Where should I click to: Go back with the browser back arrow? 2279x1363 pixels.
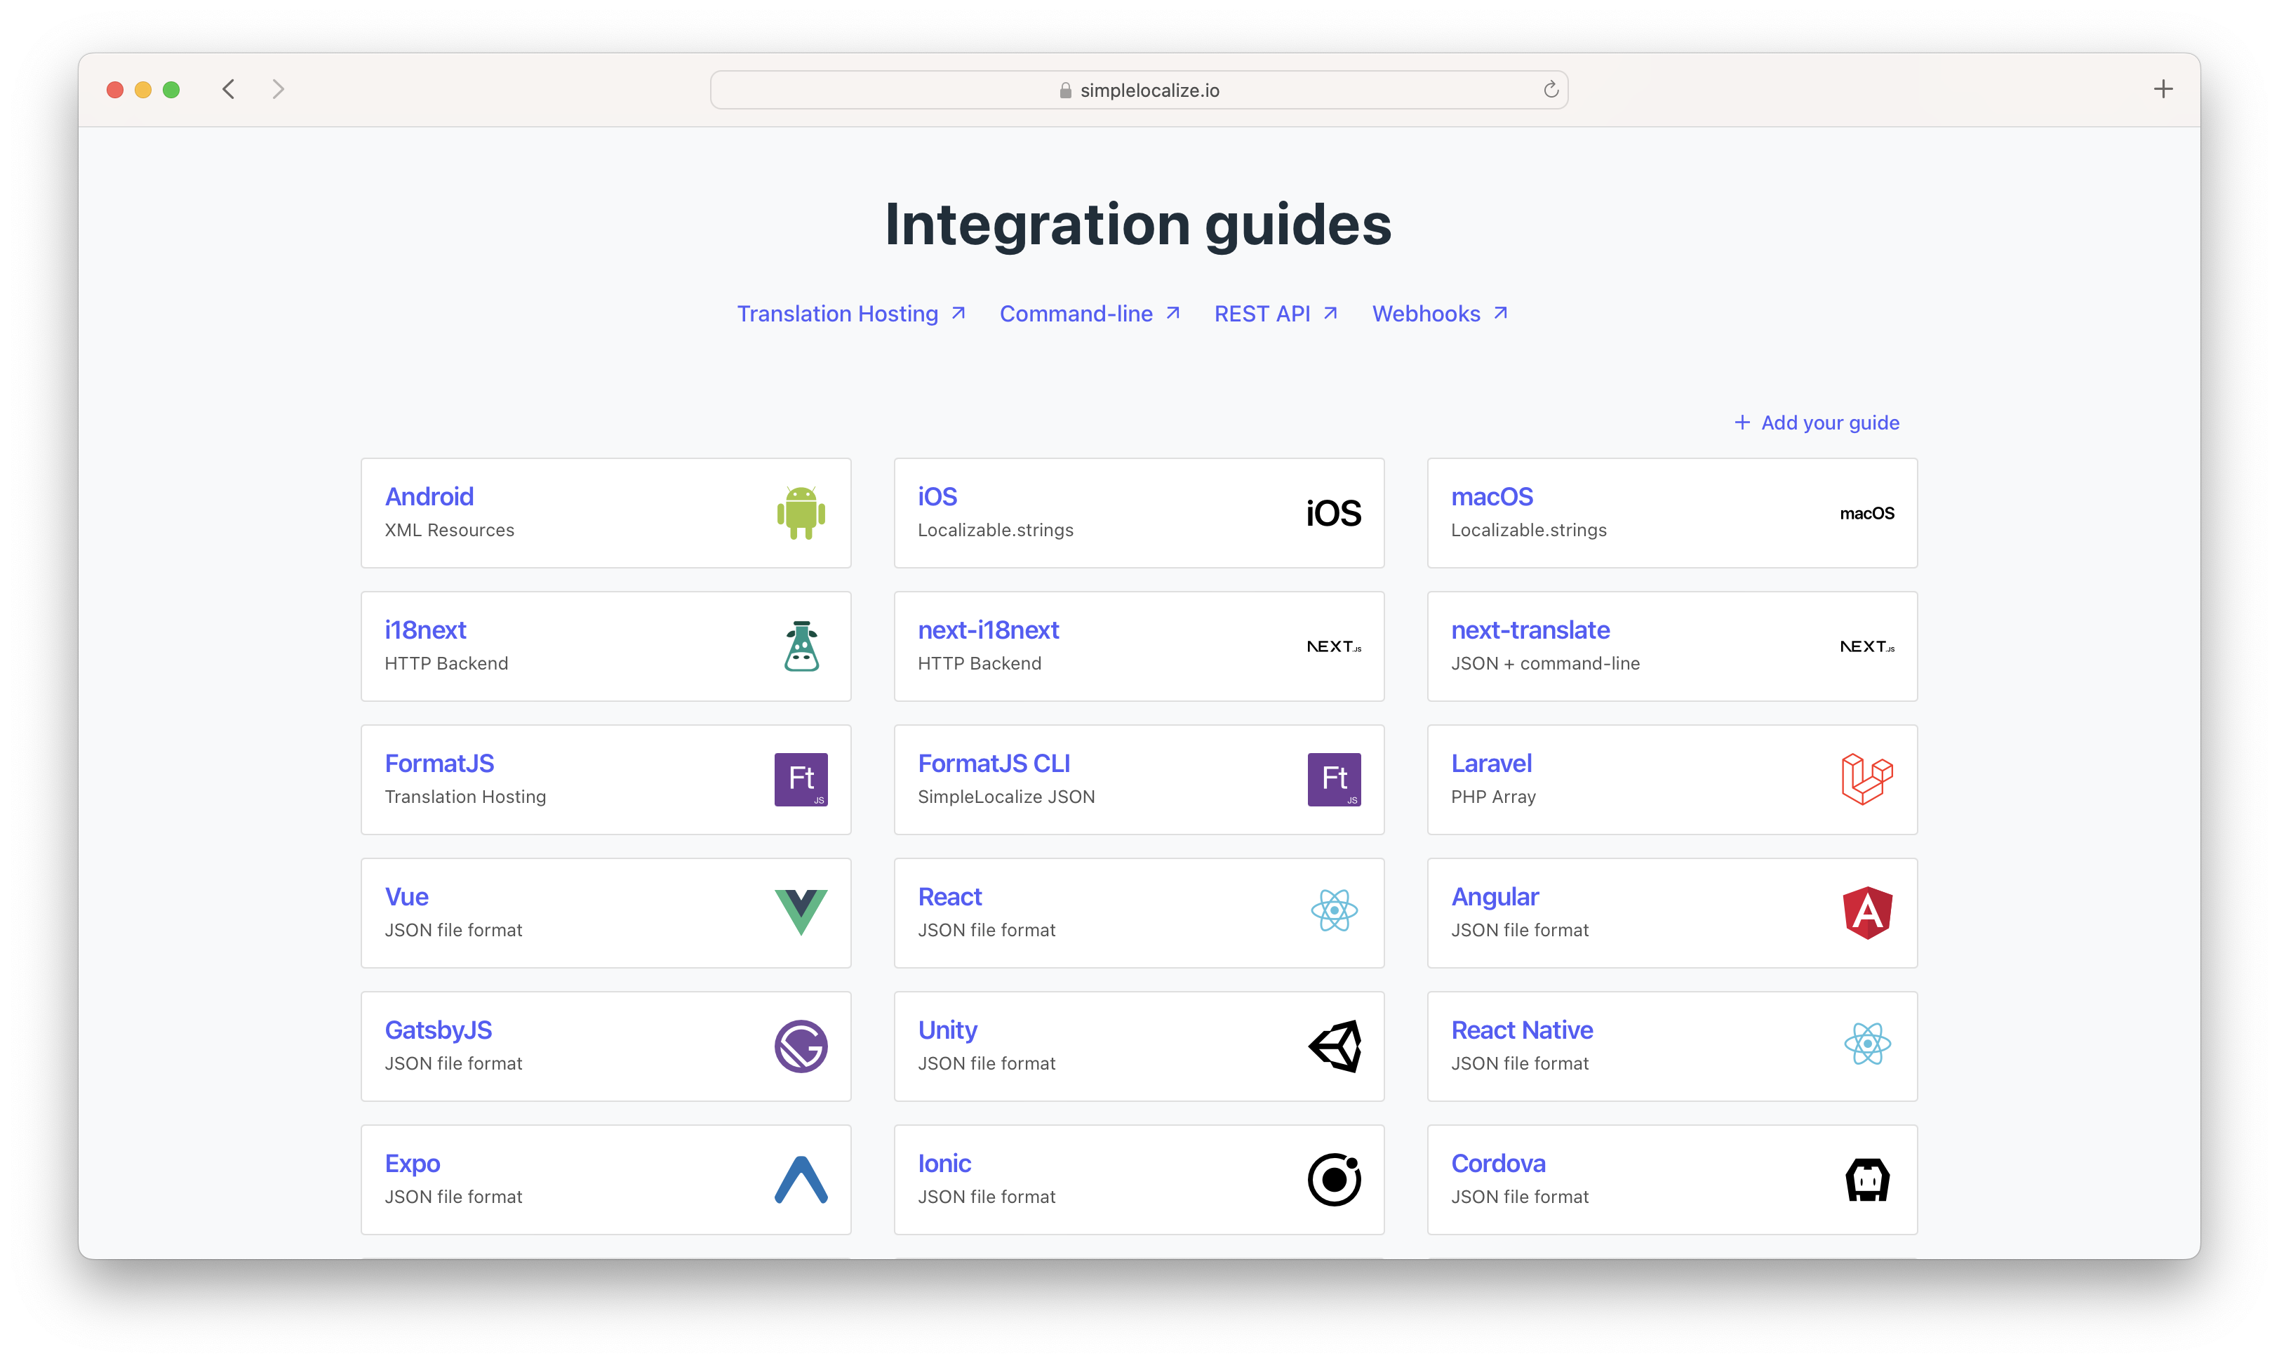point(229,89)
